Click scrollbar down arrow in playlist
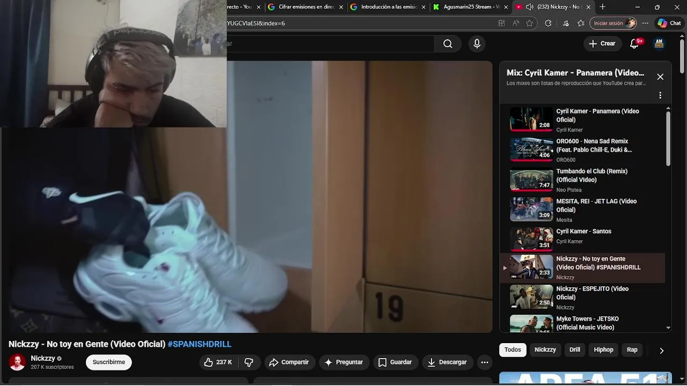This screenshot has width=687, height=386. click(668, 328)
